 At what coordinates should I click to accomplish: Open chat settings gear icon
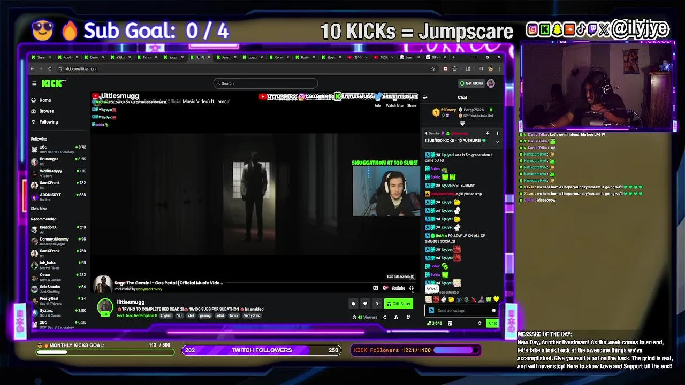pyautogui.click(x=480, y=323)
